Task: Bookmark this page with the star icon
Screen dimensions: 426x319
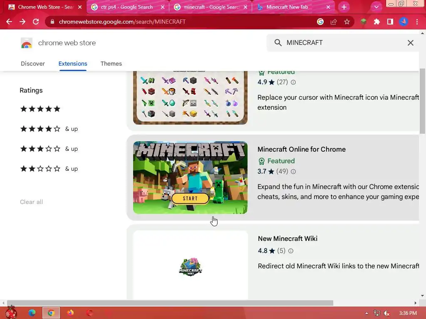Action: coord(347,22)
